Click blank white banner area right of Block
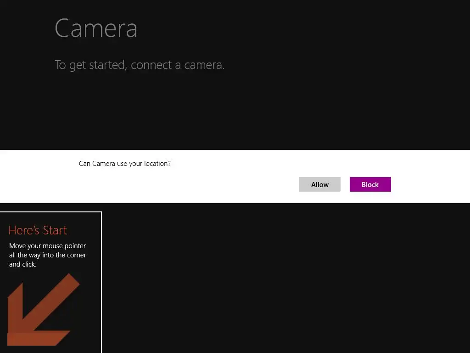470x353 pixels. [x=431, y=184]
